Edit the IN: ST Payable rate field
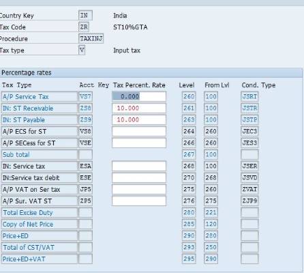The height and width of the screenshot is (273, 304). pos(139,119)
